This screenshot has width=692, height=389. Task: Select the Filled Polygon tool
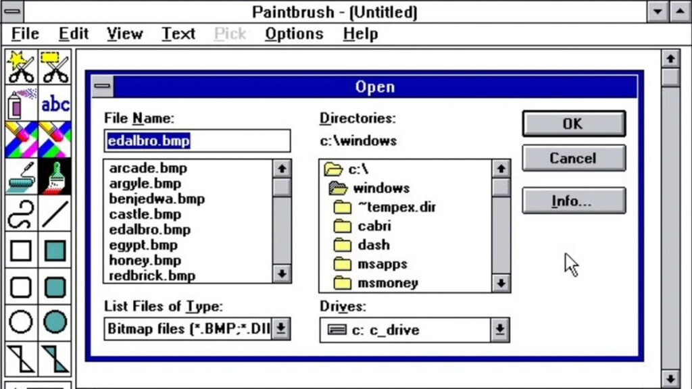coord(55,359)
